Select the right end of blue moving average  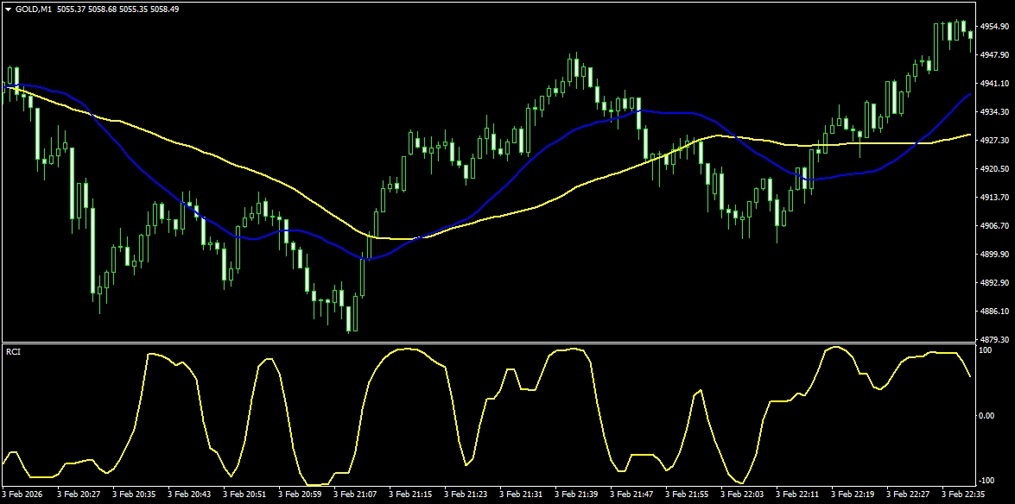click(971, 93)
